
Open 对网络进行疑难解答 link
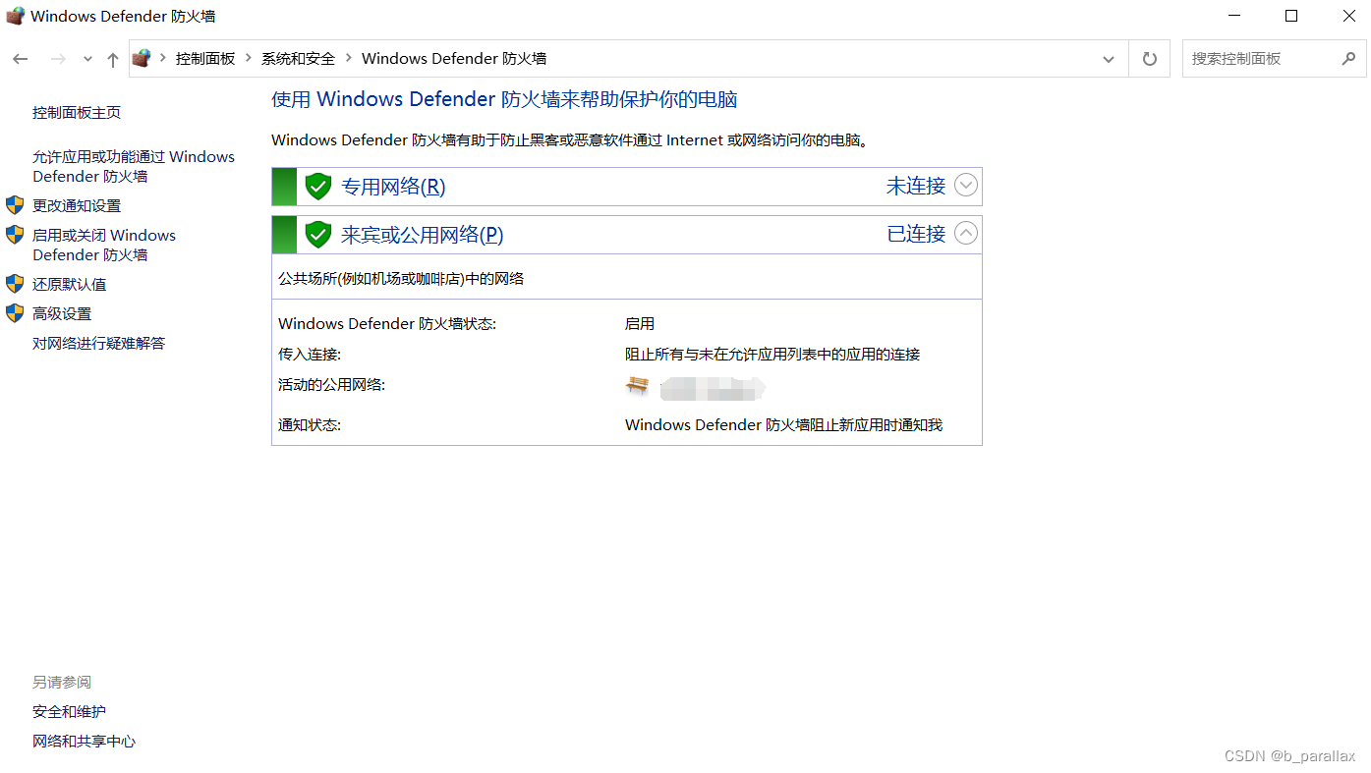click(99, 344)
